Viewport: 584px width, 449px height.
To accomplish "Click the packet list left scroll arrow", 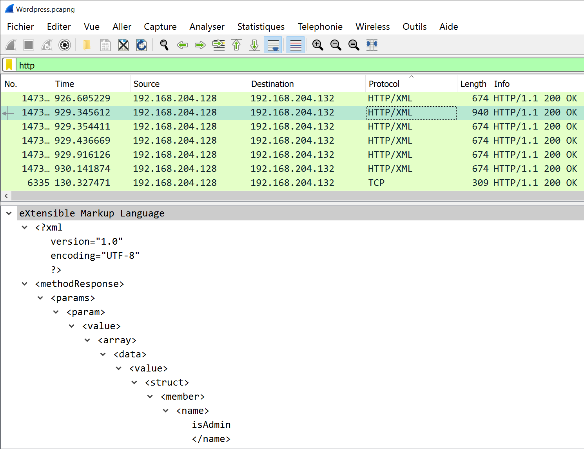I will click(x=6, y=196).
